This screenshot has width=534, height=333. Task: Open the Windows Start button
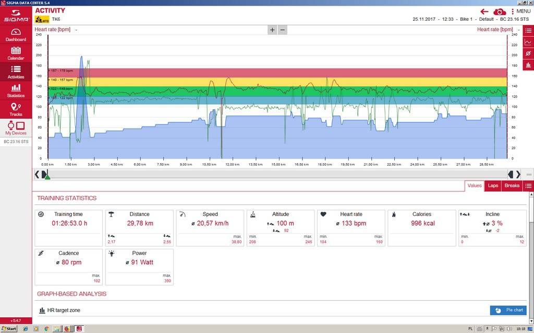(9, 329)
